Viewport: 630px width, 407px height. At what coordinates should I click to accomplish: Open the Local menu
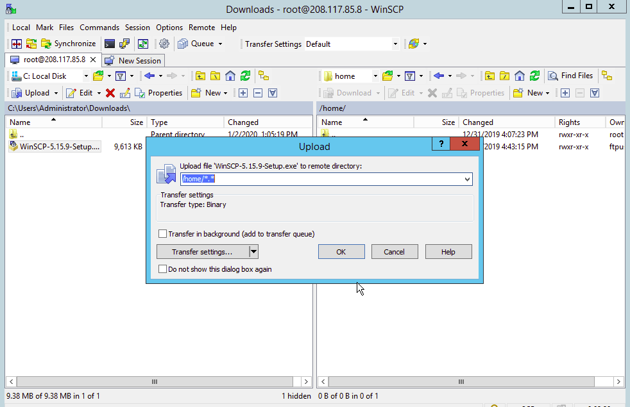pos(21,28)
